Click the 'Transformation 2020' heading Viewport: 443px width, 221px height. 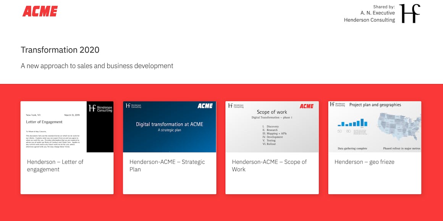pos(60,50)
